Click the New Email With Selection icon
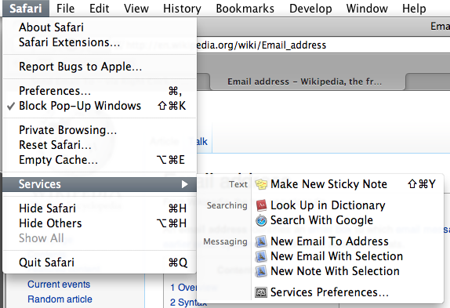Viewport: 450px width, 308px height. tap(261, 256)
